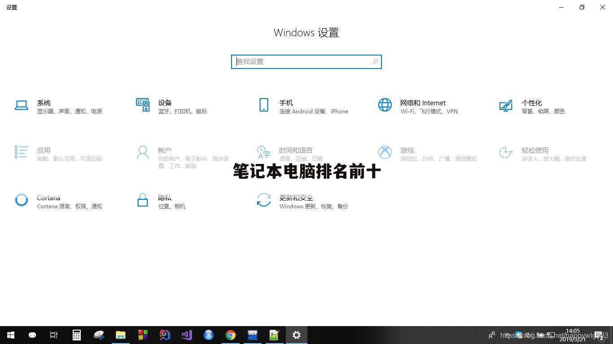Click the 查找设置 search field
The width and height of the screenshot is (613, 344).
point(306,62)
